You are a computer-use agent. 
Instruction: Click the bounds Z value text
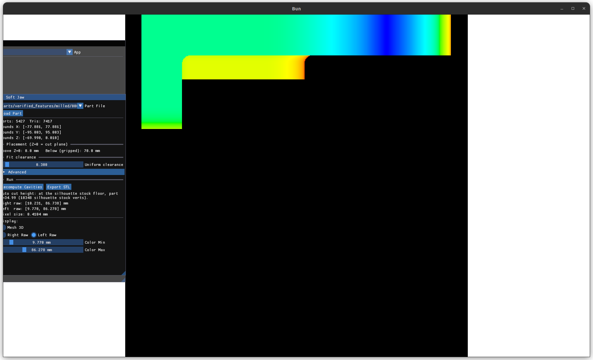click(41, 138)
